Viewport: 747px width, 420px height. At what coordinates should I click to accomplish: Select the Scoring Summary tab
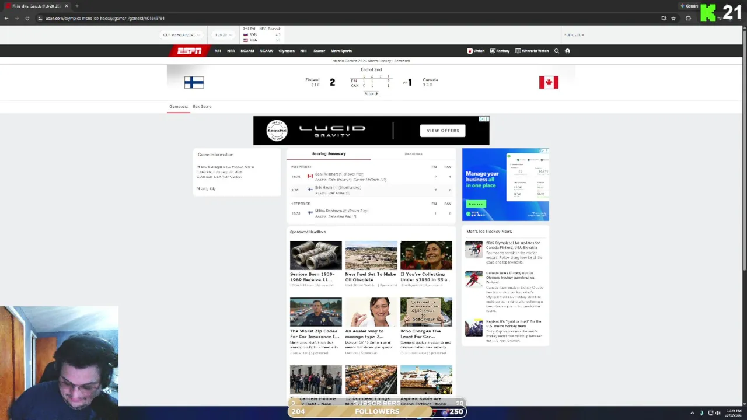click(x=329, y=153)
